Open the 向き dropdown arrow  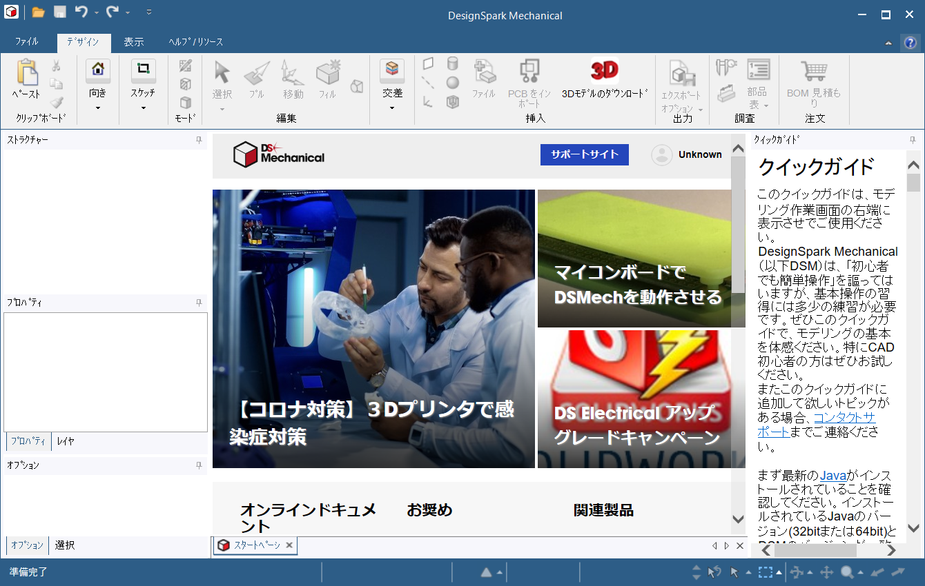(98, 108)
